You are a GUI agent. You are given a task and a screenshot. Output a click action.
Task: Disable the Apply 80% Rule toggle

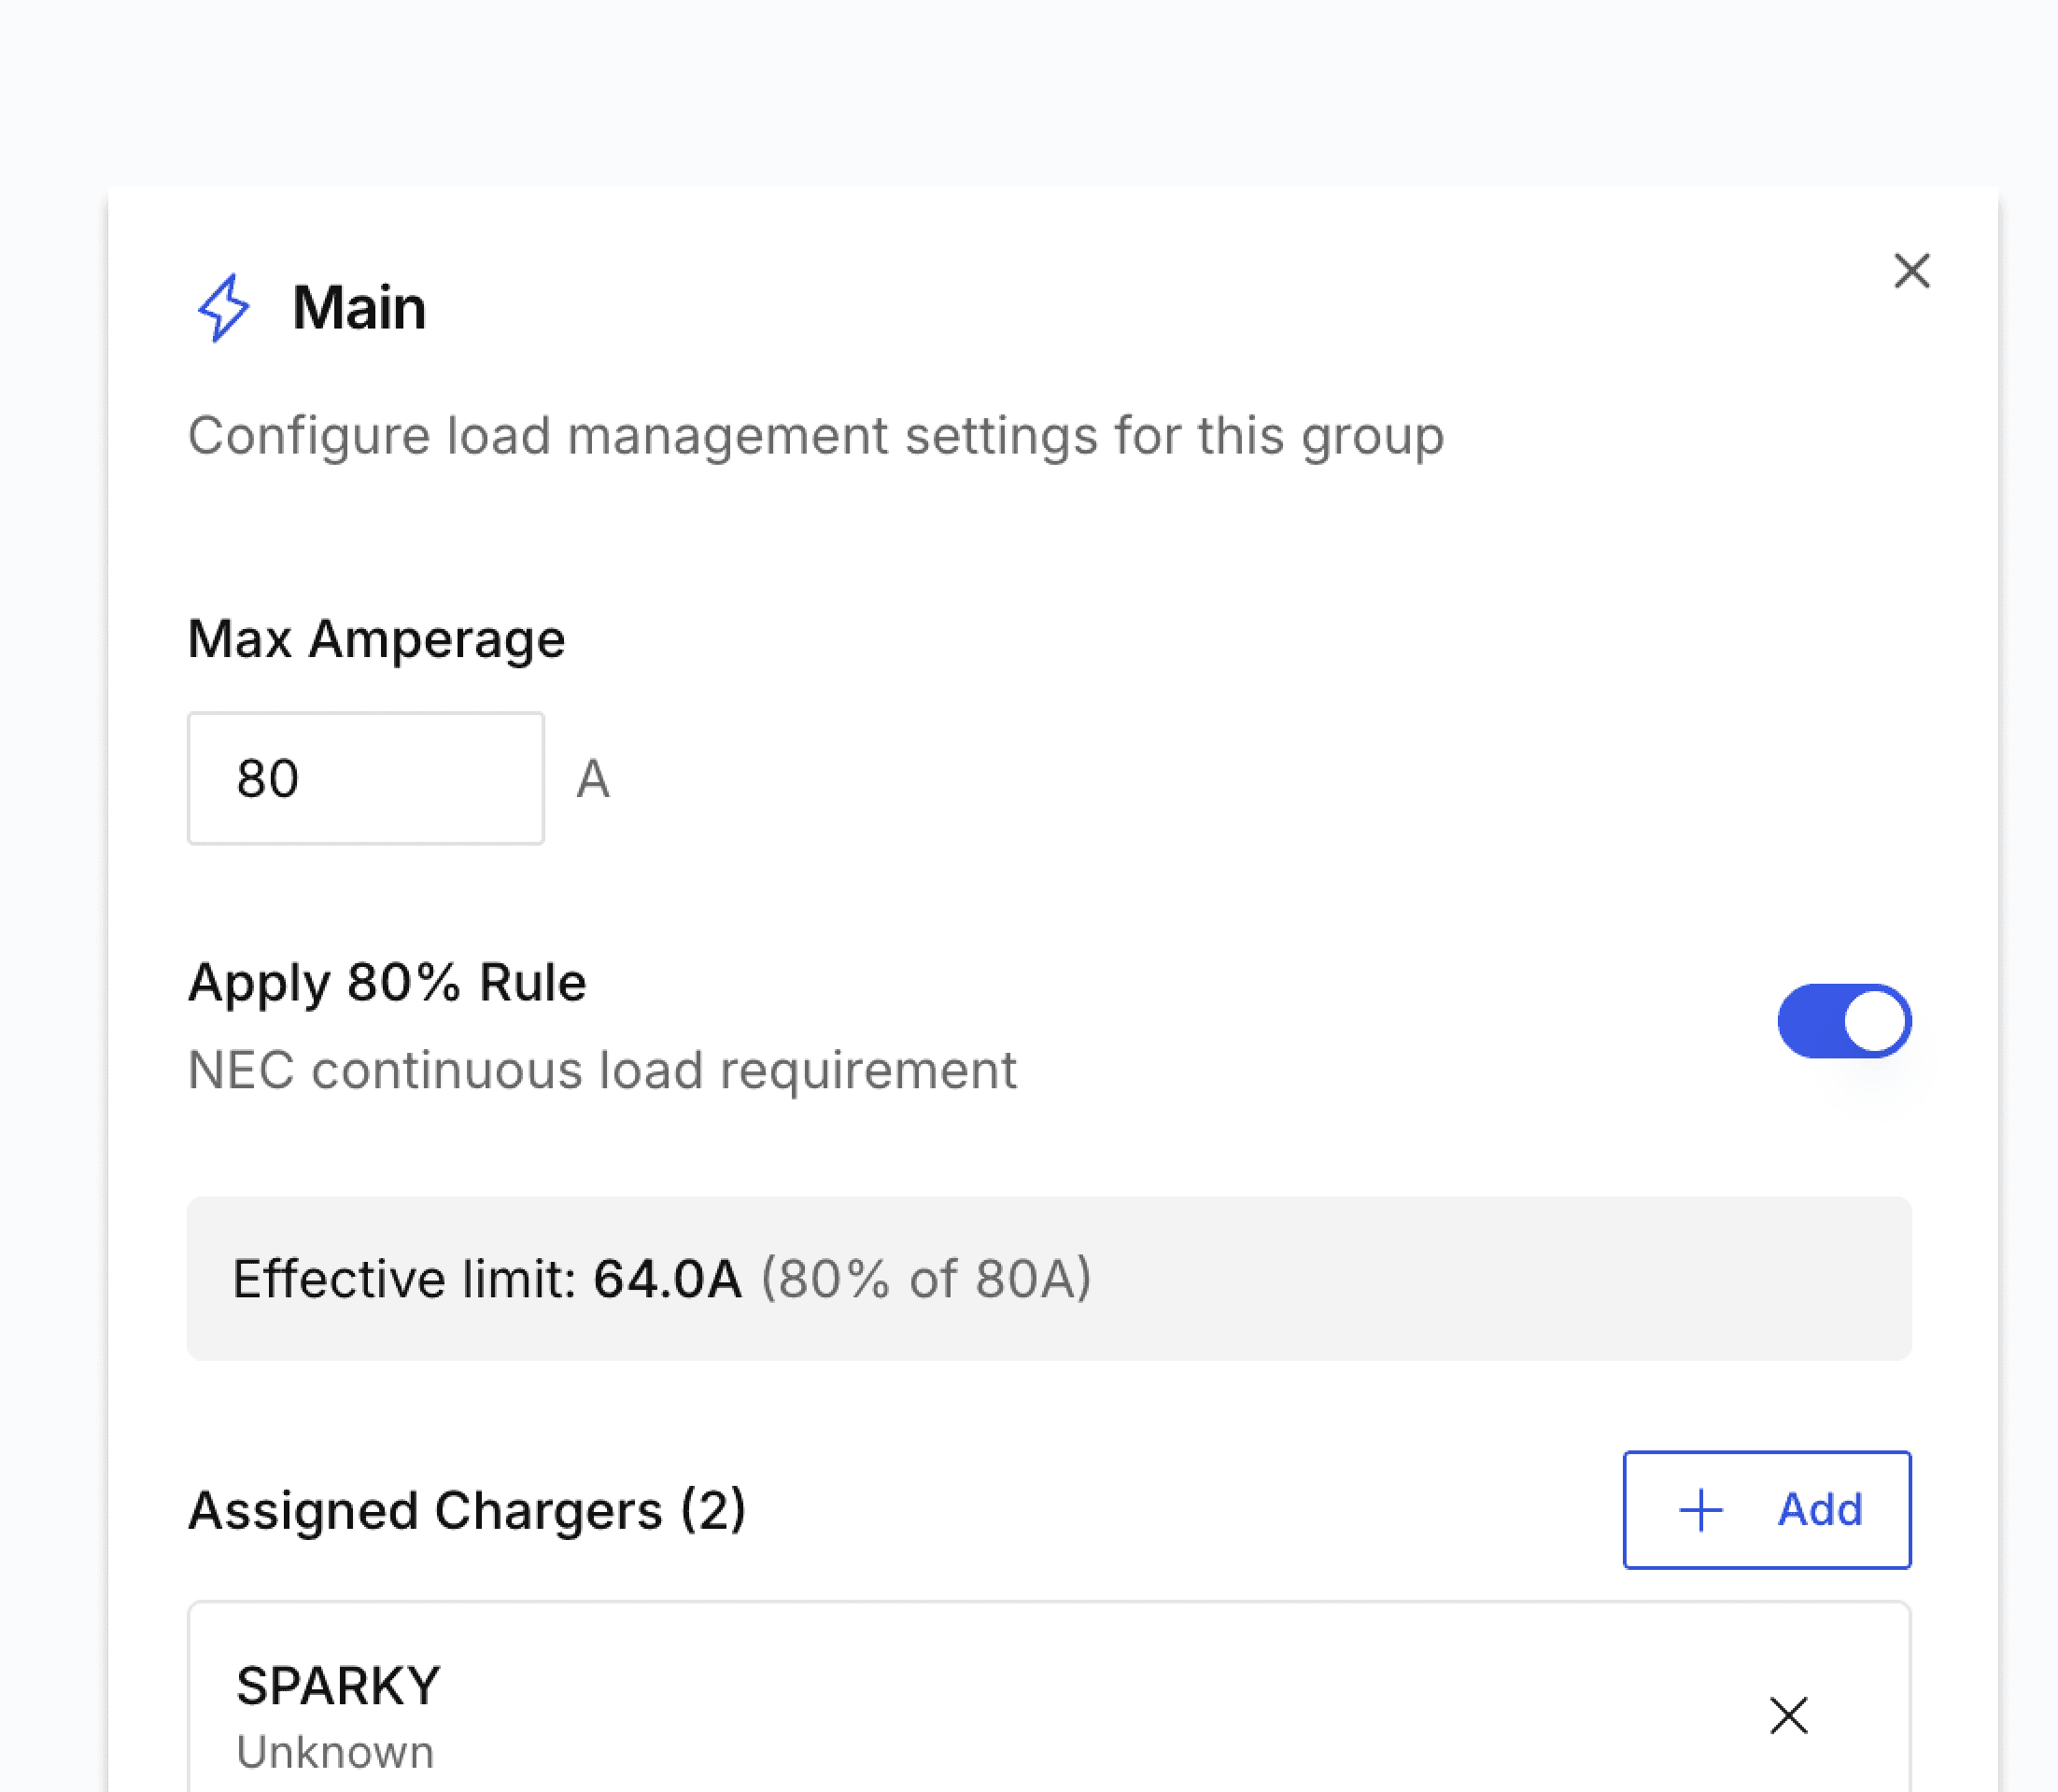(x=1843, y=1020)
